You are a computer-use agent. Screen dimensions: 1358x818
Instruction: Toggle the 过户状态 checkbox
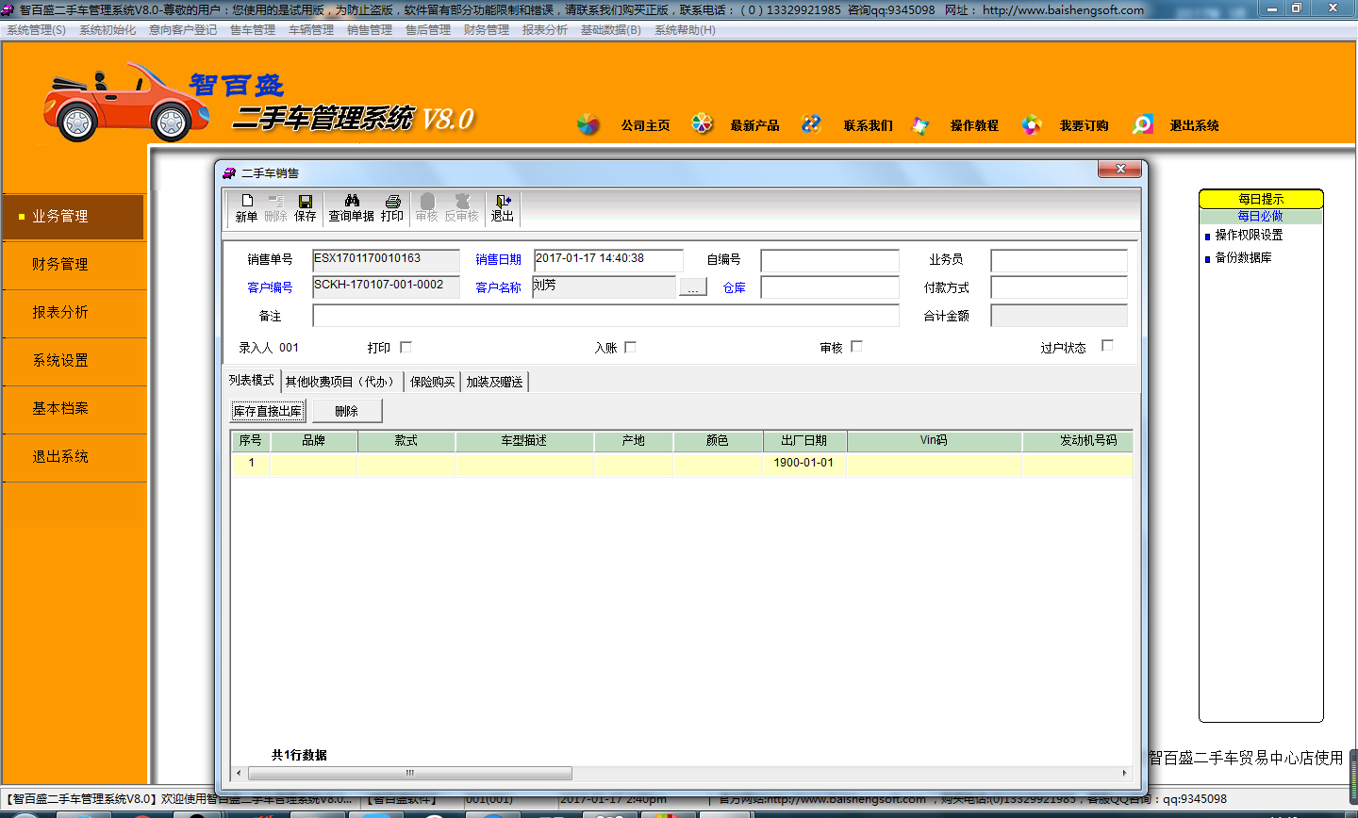click(1107, 345)
